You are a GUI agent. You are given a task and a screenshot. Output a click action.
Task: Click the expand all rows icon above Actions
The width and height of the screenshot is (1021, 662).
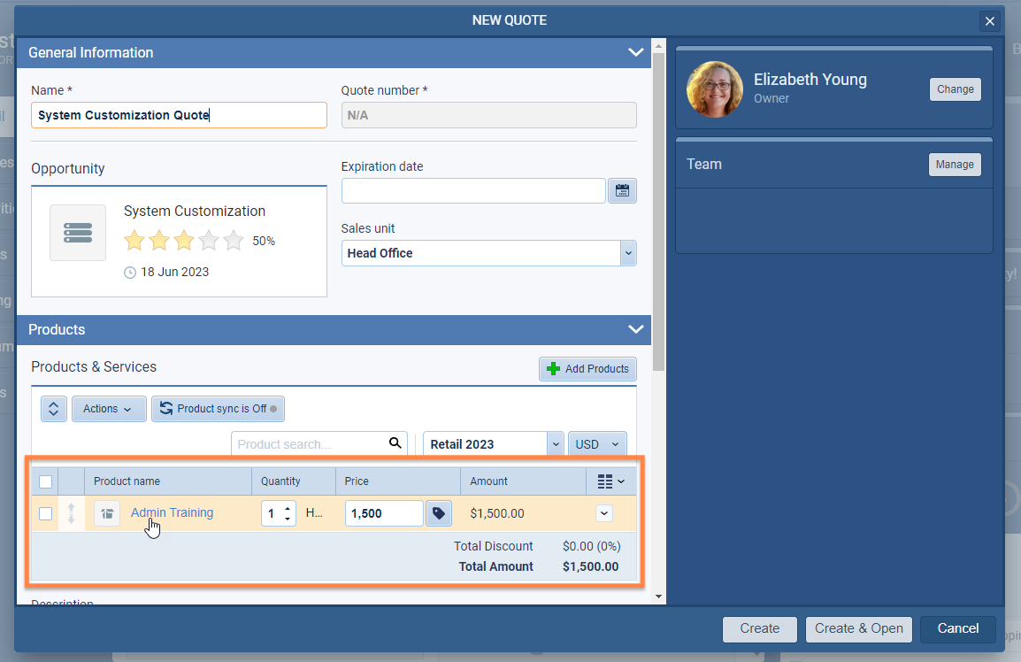(53, 408)
